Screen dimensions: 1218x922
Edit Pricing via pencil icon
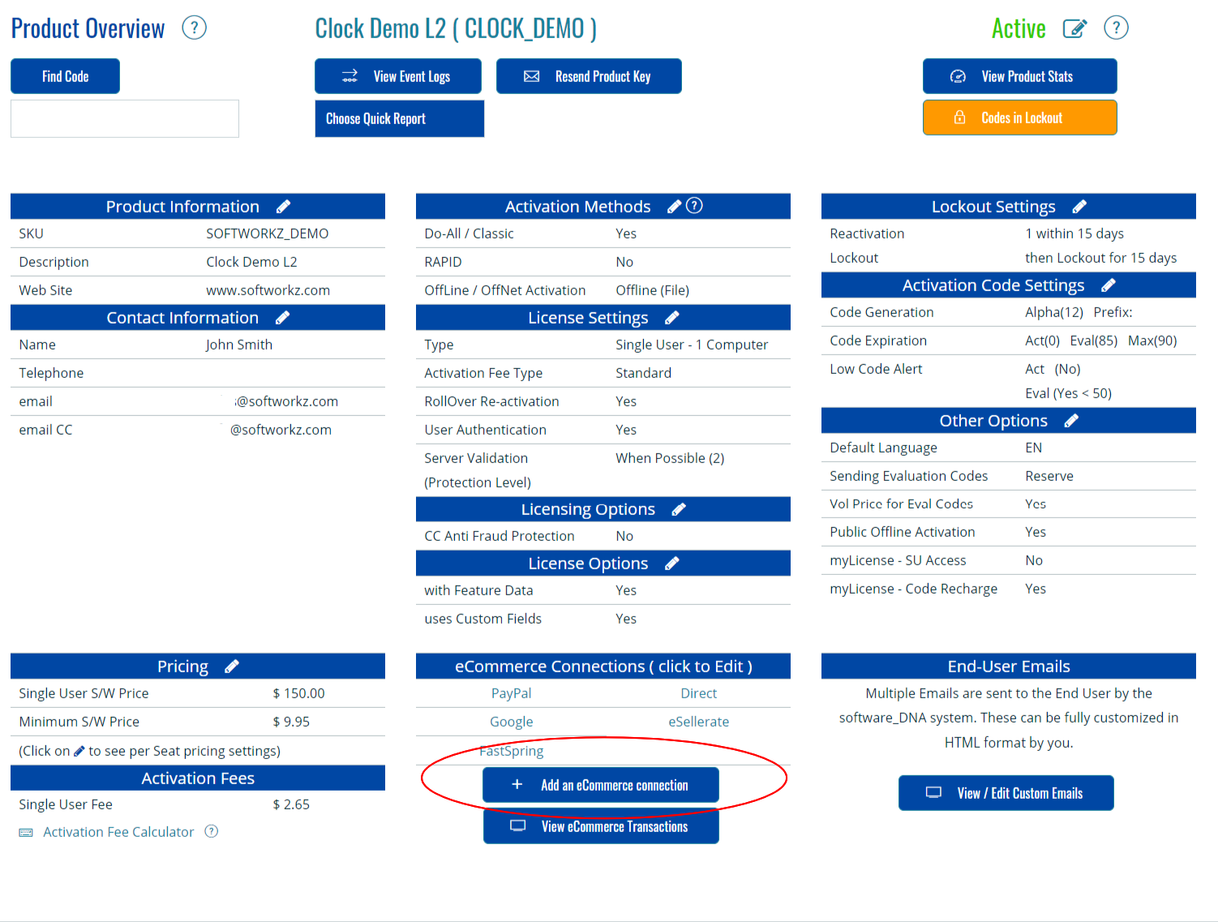tap(232, 667)
